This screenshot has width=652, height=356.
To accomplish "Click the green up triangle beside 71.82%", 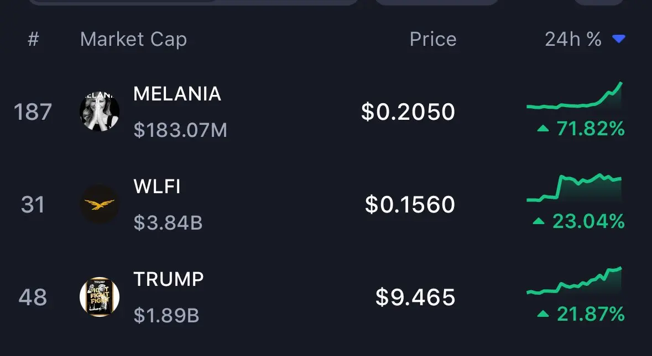I will [x=543, y=129].
